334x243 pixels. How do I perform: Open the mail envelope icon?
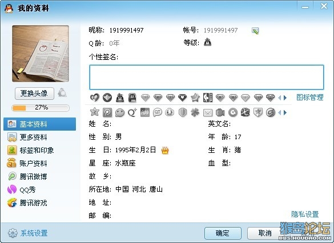(x=208, y=112)
